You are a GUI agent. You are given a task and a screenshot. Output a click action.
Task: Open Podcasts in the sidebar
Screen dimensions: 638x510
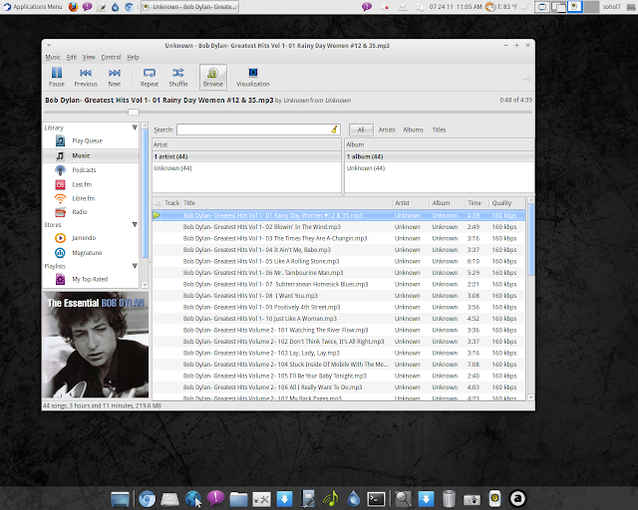click(x=91, y=170)
